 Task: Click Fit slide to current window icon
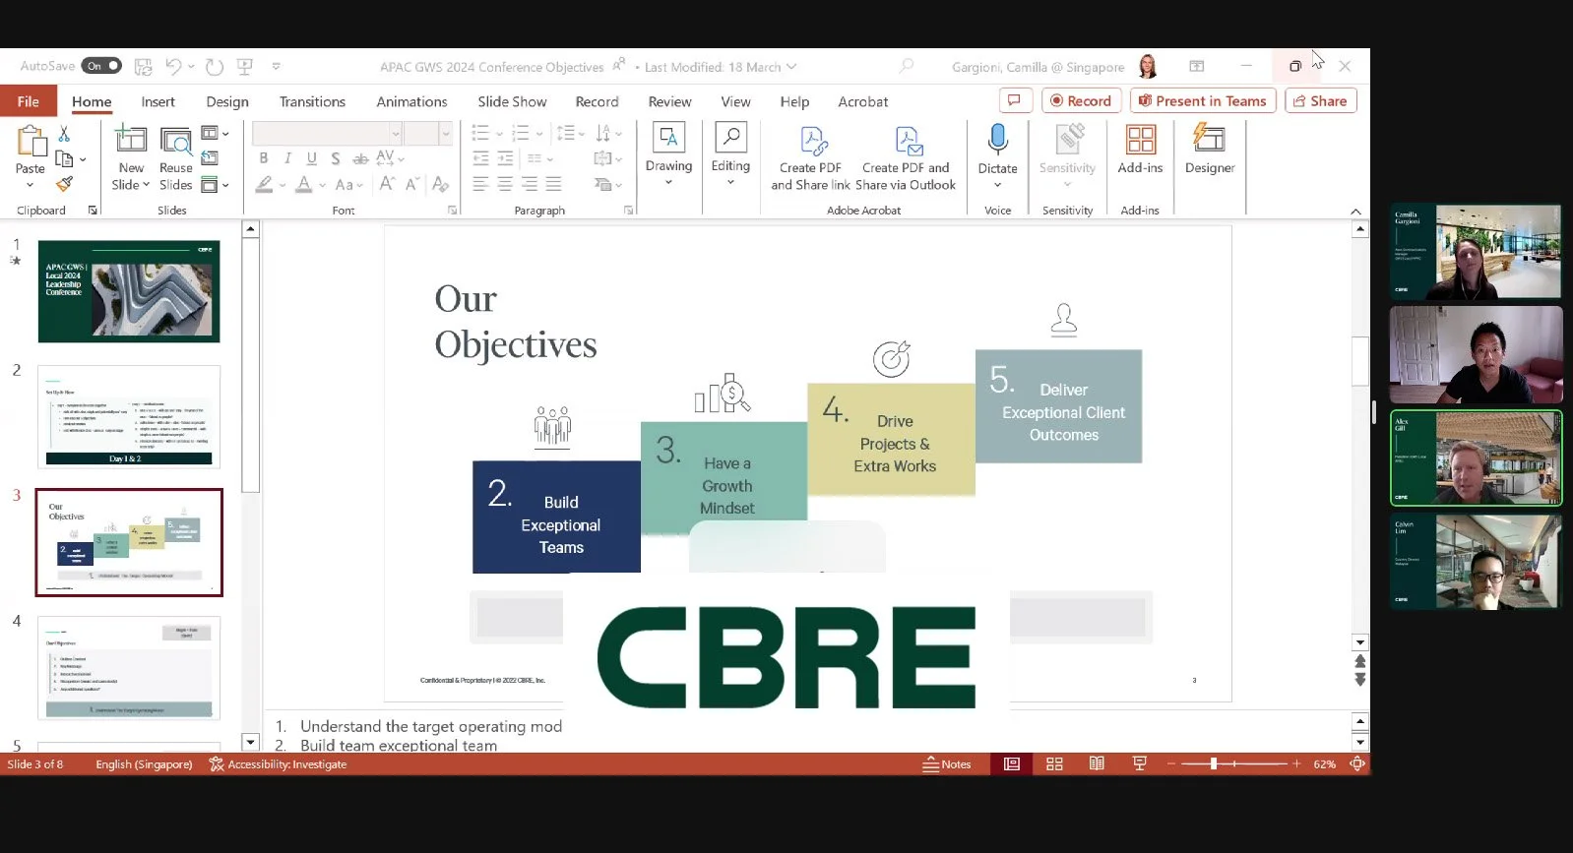(1357, 763)
